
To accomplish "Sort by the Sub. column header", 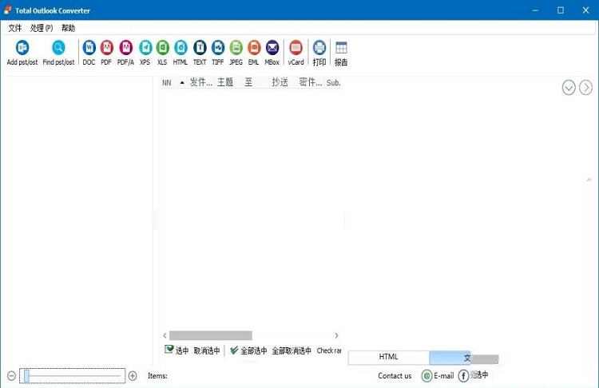I will tap(334, 82).
